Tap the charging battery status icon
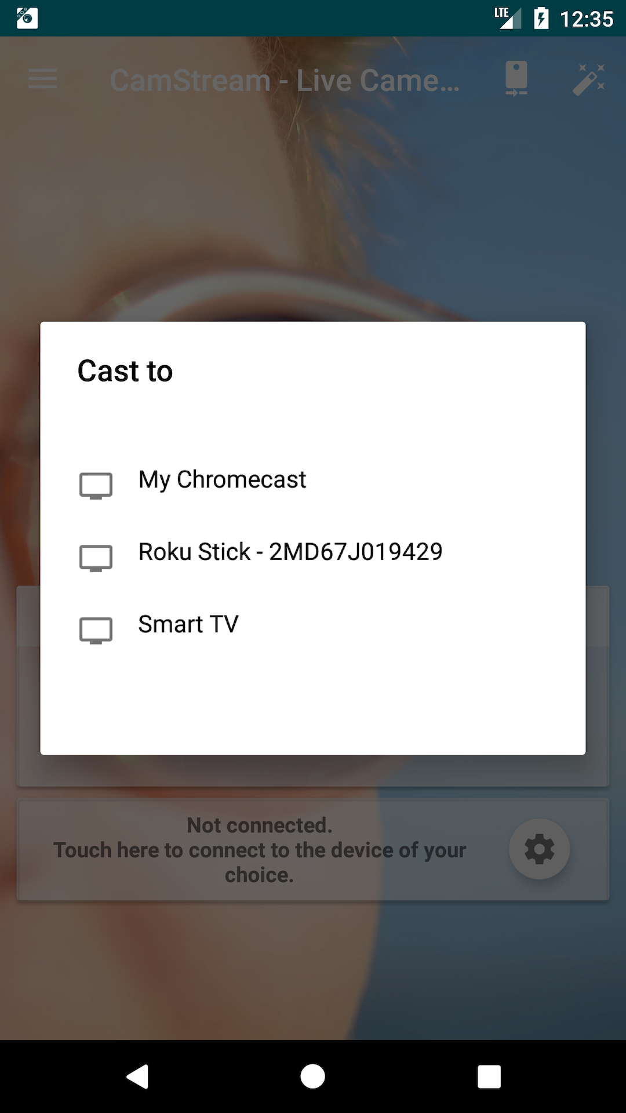The width and height of the screenshot is (626, 1113). pos(541,18)
